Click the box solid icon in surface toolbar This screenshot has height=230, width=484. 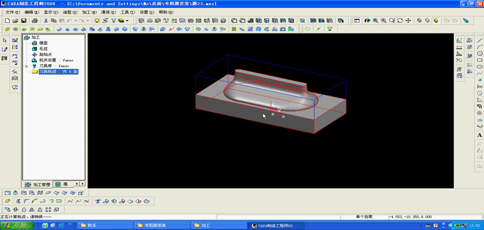(80, 193)
